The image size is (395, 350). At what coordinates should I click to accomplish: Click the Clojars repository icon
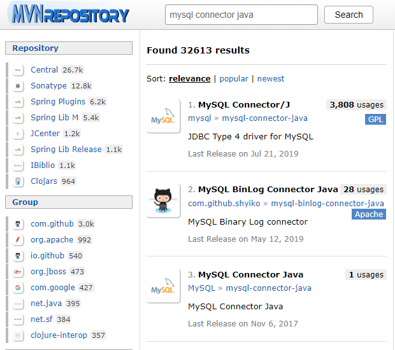point(18,181)
